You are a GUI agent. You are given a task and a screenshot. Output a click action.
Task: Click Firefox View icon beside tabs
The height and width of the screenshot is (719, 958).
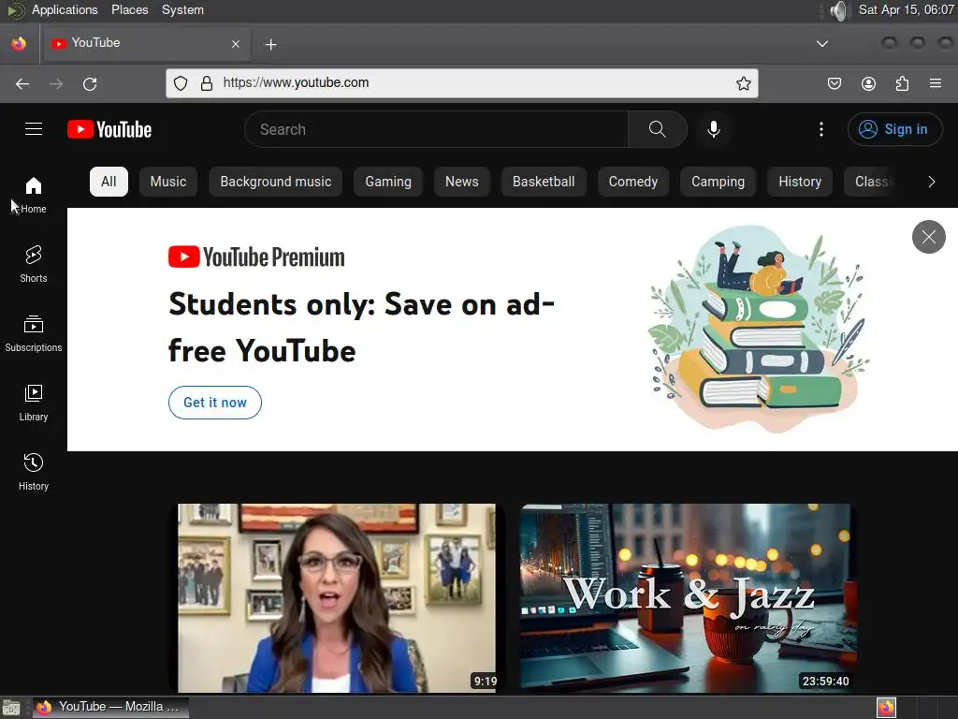pos(19,44)
